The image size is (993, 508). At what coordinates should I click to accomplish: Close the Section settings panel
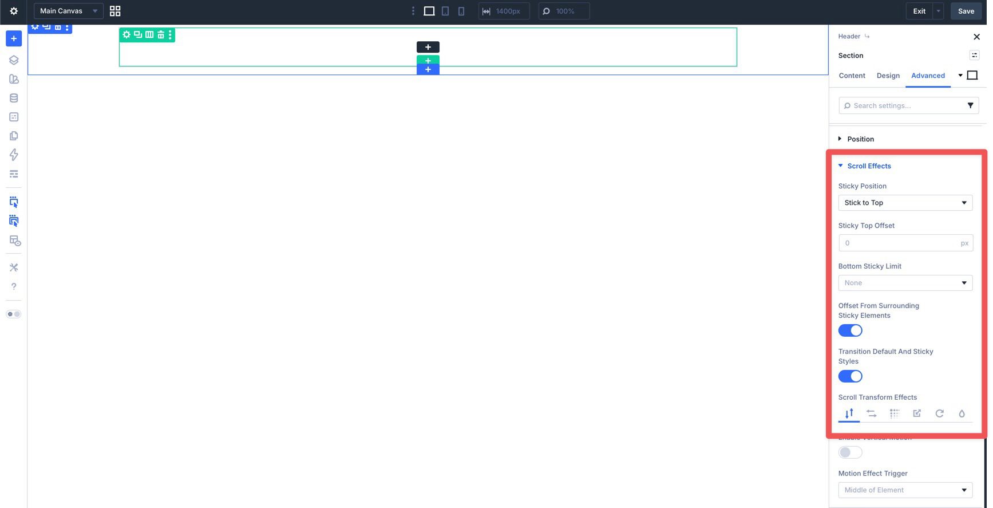point(976,37)
